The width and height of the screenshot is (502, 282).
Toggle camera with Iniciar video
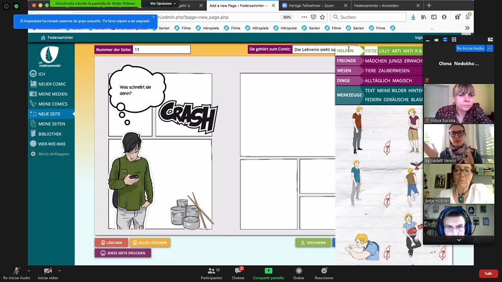pyautogui.click(x=47, y=271)
